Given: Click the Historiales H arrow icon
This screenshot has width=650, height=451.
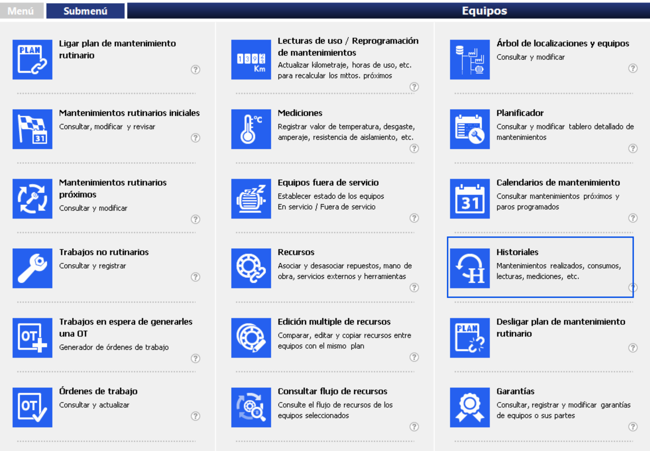Looking at the screenshot, I should (x=470, y=268).
